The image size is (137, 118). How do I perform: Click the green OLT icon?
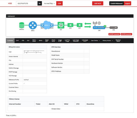tap(61, 25)
